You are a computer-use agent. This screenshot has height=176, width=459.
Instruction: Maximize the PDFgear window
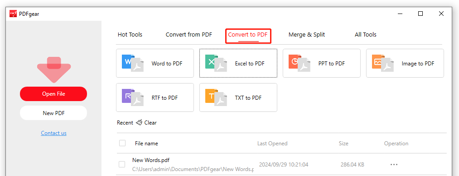[x=420, y=14]
